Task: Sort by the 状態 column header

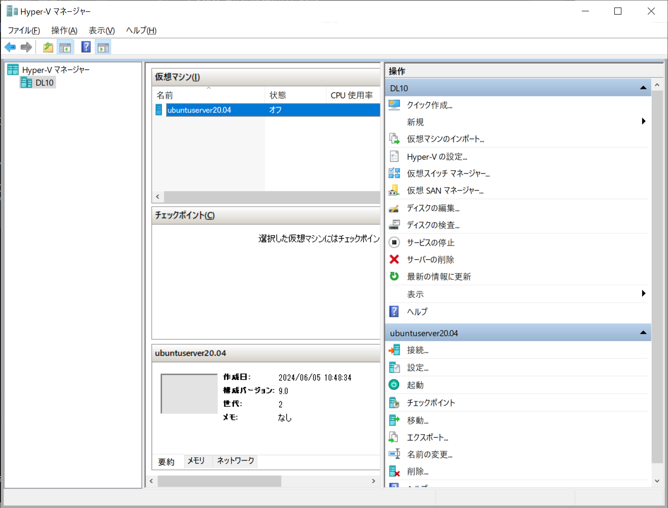Action: (x=296, y=95)
